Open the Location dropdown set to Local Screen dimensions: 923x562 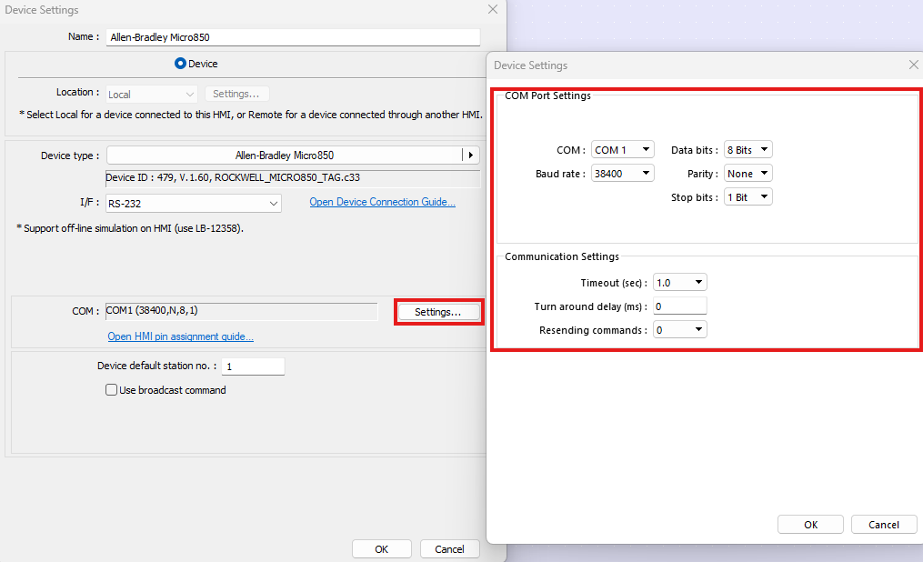click(x=151, y=95)
